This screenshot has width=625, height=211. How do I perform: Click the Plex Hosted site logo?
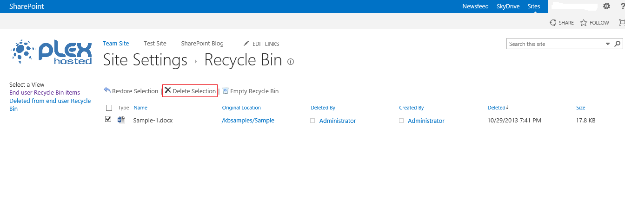pos(51,52)
